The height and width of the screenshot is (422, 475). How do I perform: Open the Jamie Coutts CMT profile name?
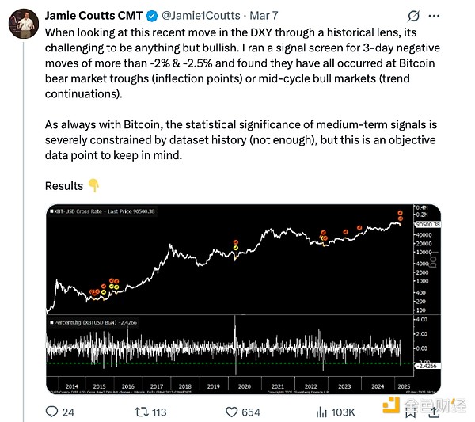pos(93,14)
